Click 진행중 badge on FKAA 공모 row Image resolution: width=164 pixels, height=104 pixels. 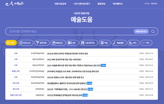click(x=103, y=65)
